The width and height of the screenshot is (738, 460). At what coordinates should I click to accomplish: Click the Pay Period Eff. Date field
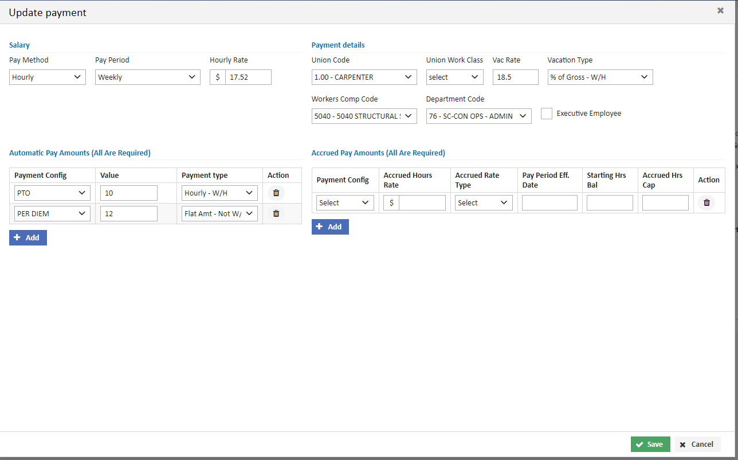click(x=550, y=202)
